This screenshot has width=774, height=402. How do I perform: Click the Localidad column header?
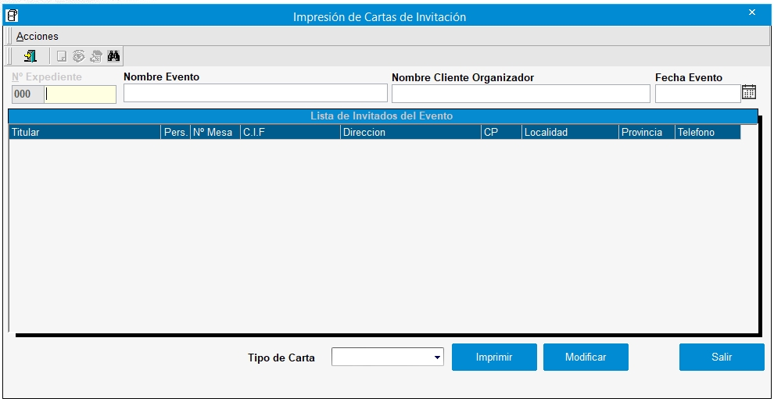coord(569,133)
